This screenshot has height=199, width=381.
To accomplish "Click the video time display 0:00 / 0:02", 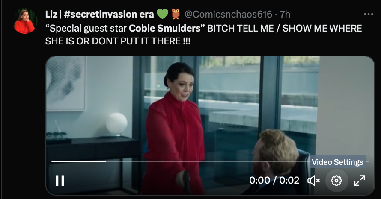I will (274, 181).
